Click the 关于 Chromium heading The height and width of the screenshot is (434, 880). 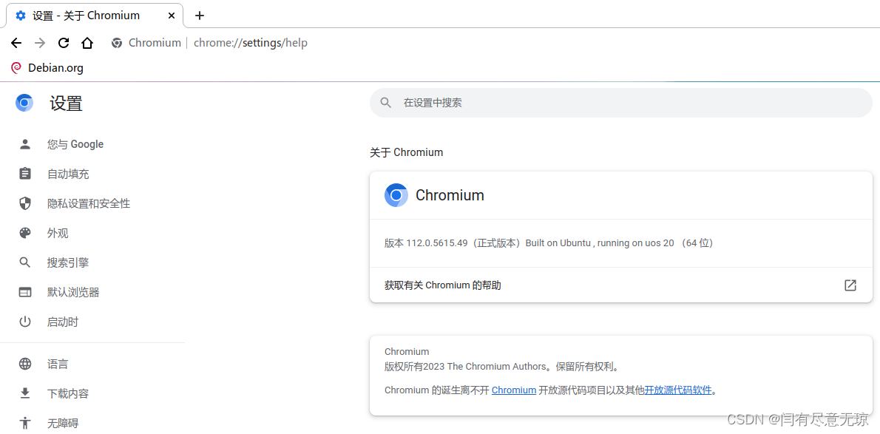(x=406, y=152)
